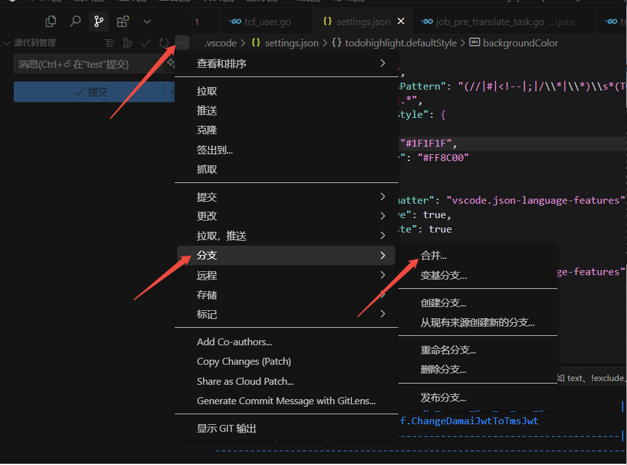Expand the additional views chevron in activity bar
This screenshot has height=465, width=627.
(147, 21)
